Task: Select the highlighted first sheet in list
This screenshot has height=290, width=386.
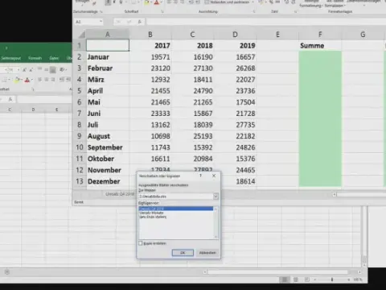Action: tap(176, 209)
